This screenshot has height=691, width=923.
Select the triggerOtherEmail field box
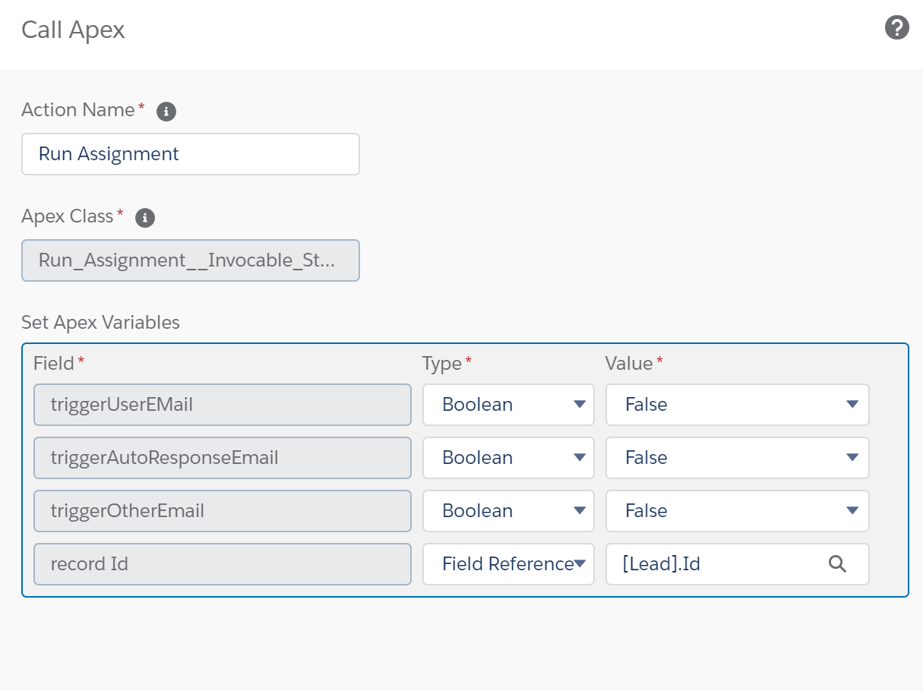click(x=223, y=511)
